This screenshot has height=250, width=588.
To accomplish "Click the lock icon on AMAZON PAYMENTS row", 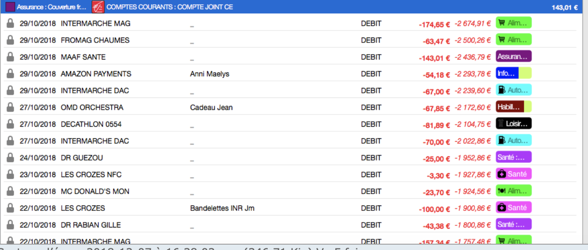I will tap(10, 74).
